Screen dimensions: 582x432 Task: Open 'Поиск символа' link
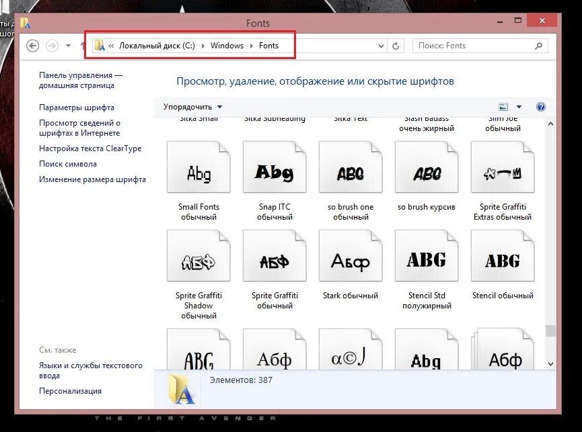click(67, 164)
